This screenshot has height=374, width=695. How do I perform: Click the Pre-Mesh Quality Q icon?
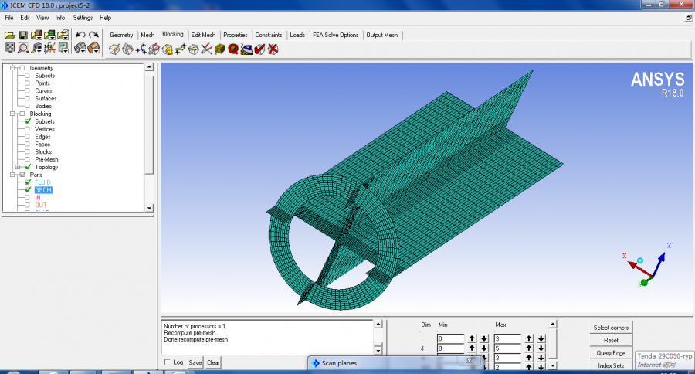(x=233, y=49)
